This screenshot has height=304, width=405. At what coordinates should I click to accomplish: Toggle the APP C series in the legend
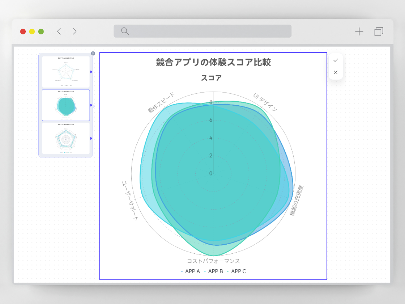[x=238, y=271]
